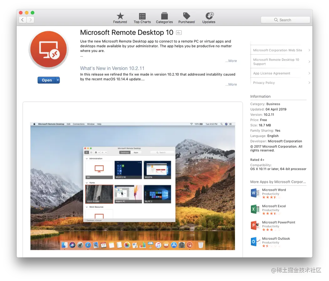This screenshot has width=329, height=281.
Task: Open the Featured star tab
Action: (x=120, y=18)
